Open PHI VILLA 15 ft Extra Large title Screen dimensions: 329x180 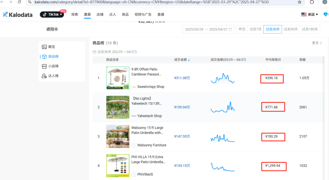tap(148, 160)
